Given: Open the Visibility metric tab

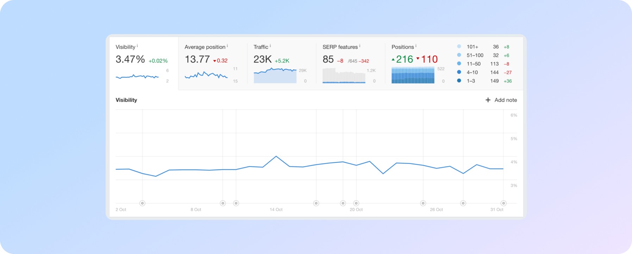Looking at the screenshot, I should click(144, 63).
